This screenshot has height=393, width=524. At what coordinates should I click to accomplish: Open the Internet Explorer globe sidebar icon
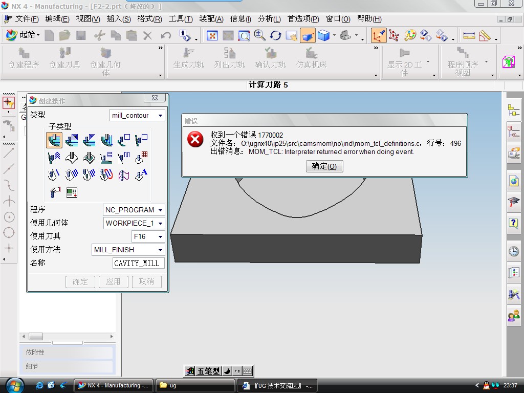point(513,181)
